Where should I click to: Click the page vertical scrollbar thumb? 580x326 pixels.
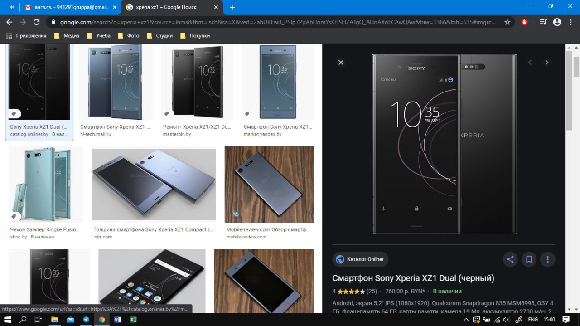point(576,67)
